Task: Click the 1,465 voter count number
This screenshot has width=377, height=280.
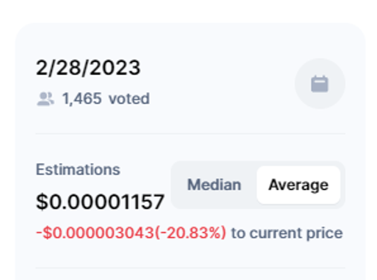Action: [82, 99]
